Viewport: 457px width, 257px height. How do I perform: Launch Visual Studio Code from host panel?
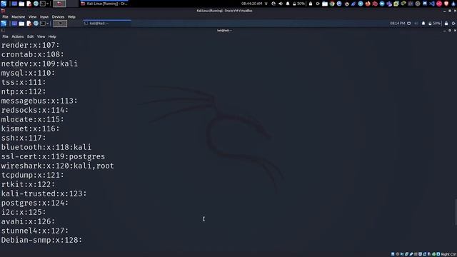coord(432,4)
